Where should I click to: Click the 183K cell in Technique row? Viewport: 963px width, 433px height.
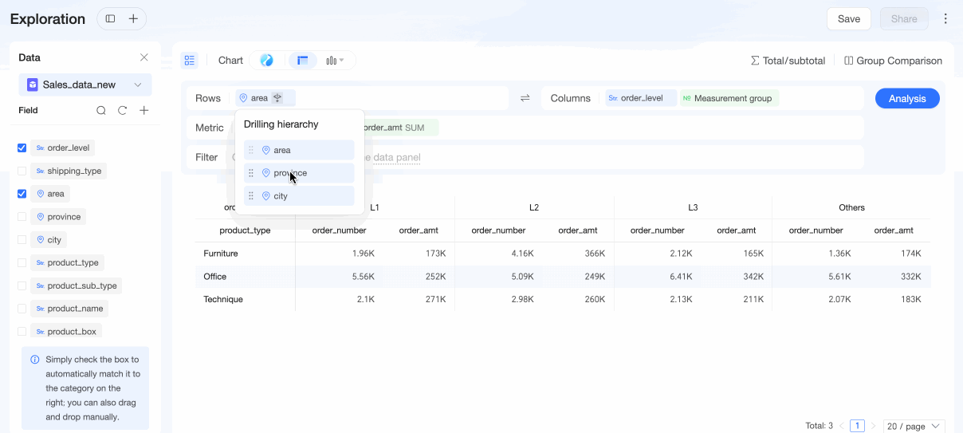pos(910,300)
